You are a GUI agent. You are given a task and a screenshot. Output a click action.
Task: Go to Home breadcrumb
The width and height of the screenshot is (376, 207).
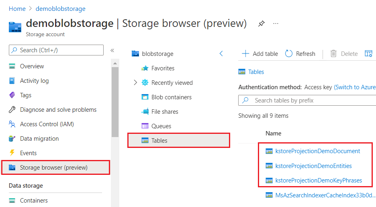coord(17,8)
